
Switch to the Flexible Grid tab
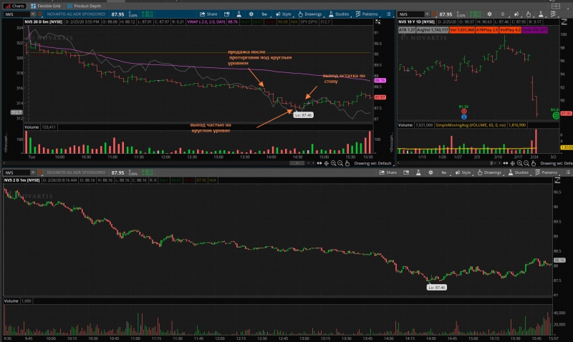point(46,6)
